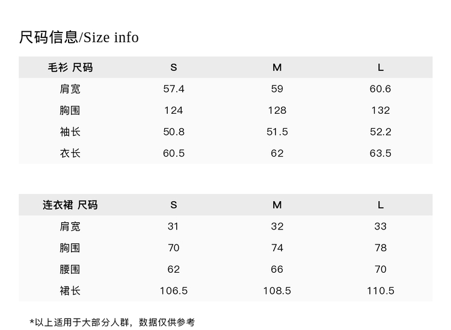This screenshot has width=451, height=330.
Task: Click the footnote 以上适用于大部分人群
Action: 82,322
